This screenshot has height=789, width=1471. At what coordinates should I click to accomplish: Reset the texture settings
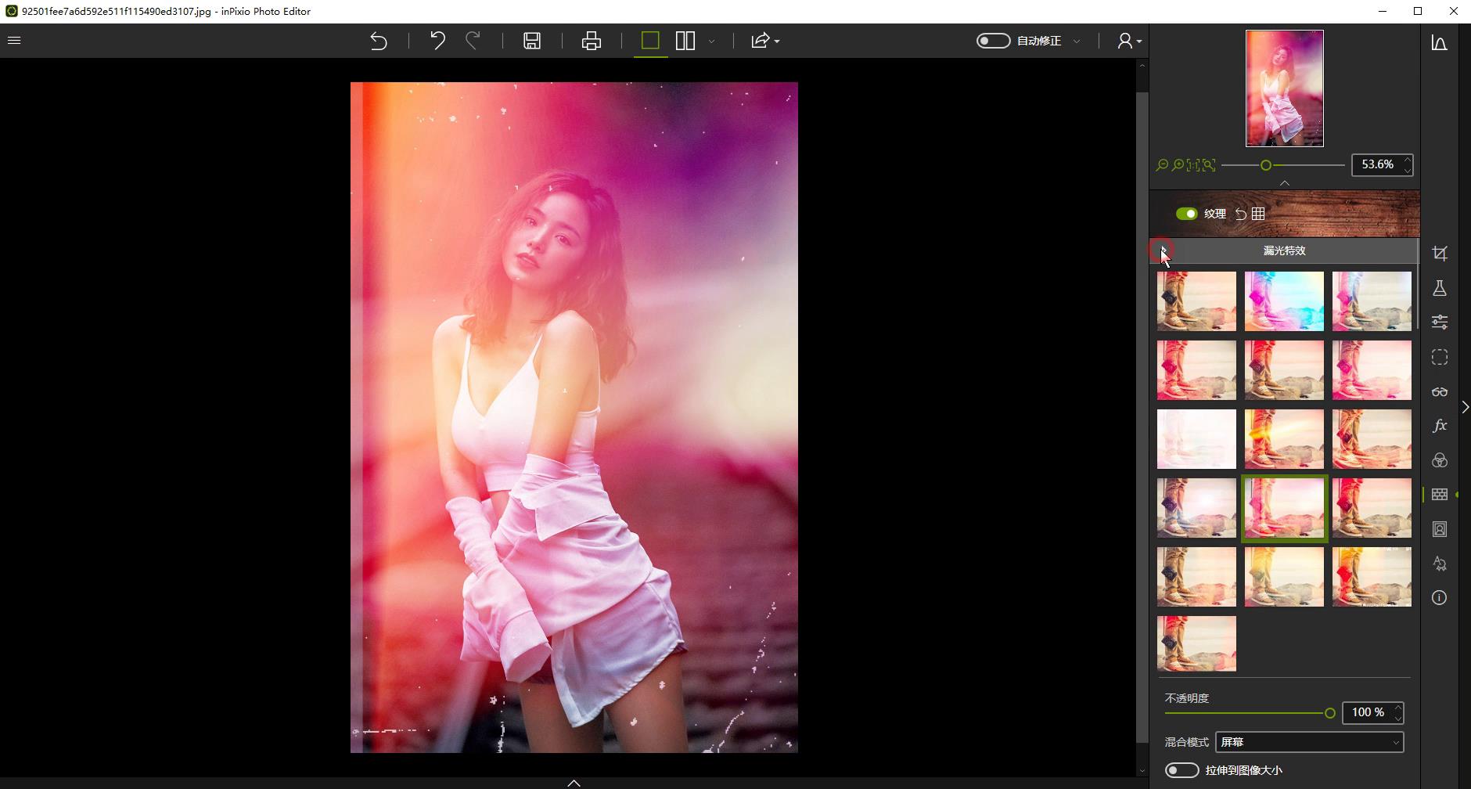1241,214
